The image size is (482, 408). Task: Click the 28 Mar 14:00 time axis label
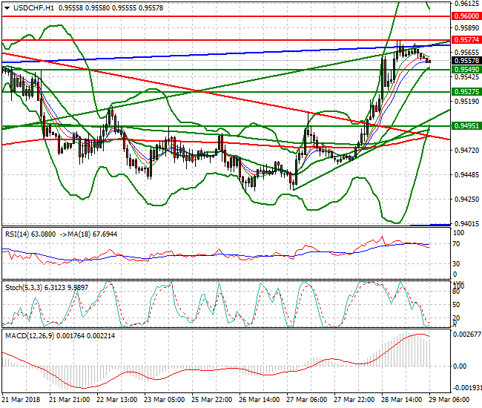tap(401, 400)
